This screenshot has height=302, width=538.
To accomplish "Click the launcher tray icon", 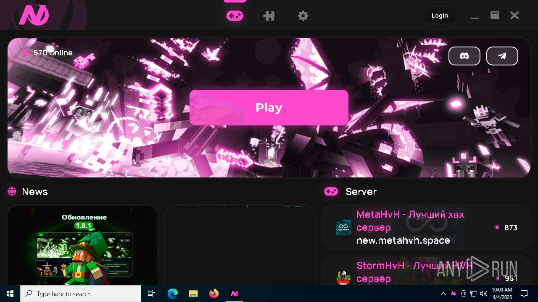I will (454, 294).
